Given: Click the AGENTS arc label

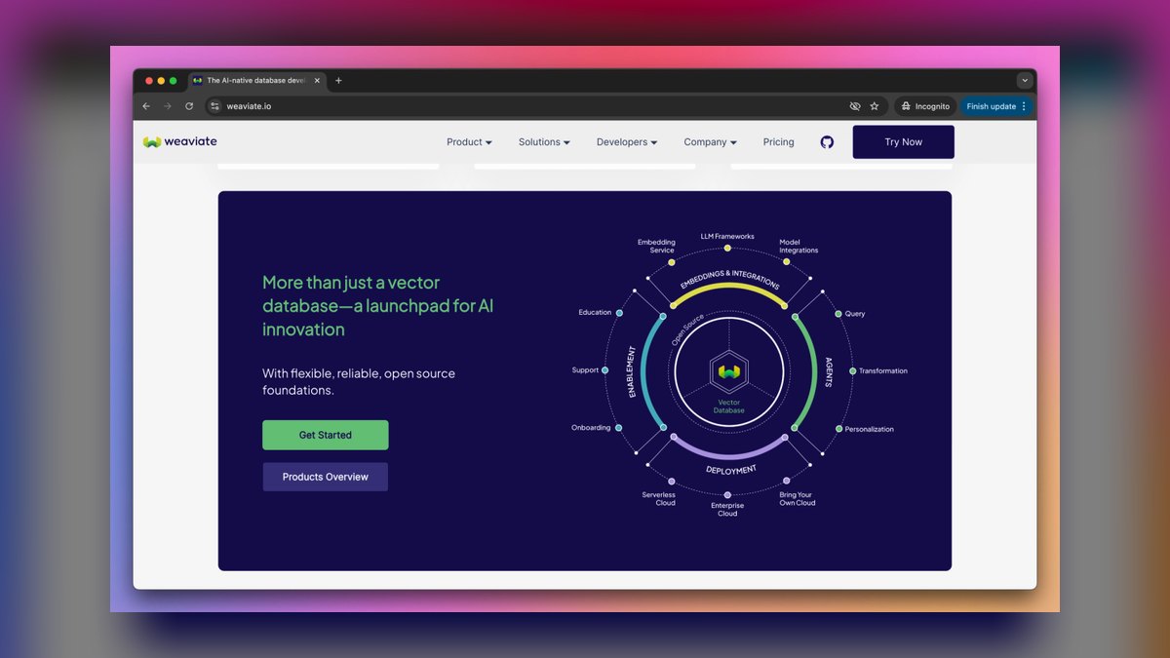Looking at the screenshot, I should [x=829, y=370].
